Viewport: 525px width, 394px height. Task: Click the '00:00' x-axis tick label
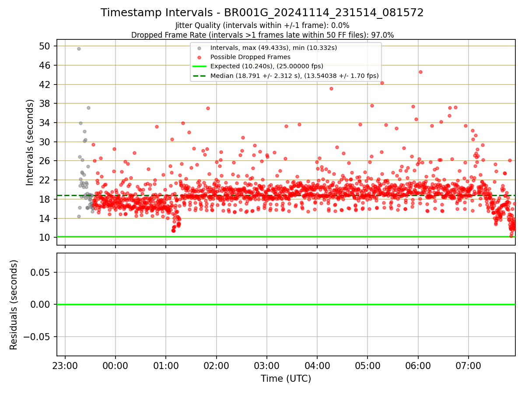point(115,365)
